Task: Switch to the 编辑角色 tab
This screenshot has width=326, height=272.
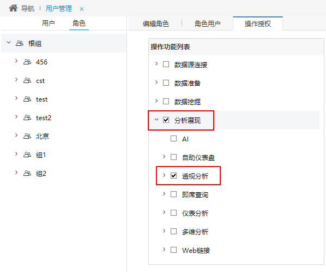Action: (x=156, y=23)
